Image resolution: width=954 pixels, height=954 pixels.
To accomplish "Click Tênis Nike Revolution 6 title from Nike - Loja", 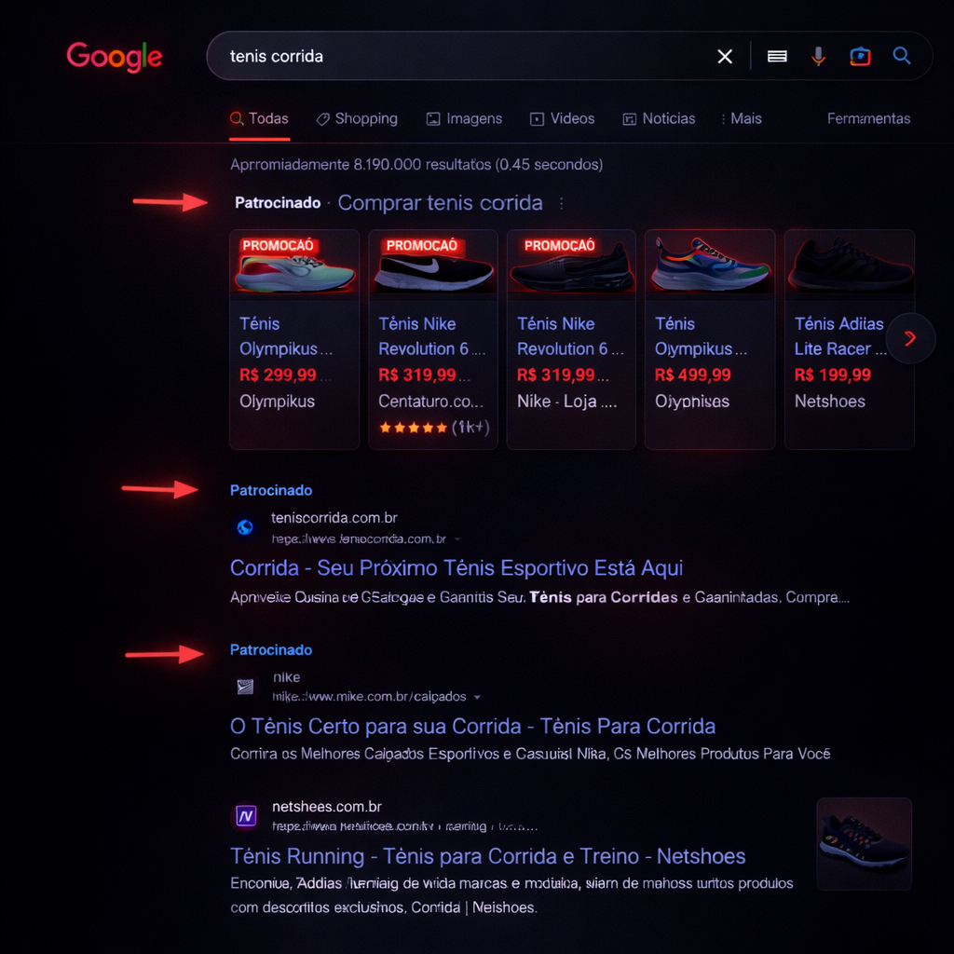I will [570, 335].
